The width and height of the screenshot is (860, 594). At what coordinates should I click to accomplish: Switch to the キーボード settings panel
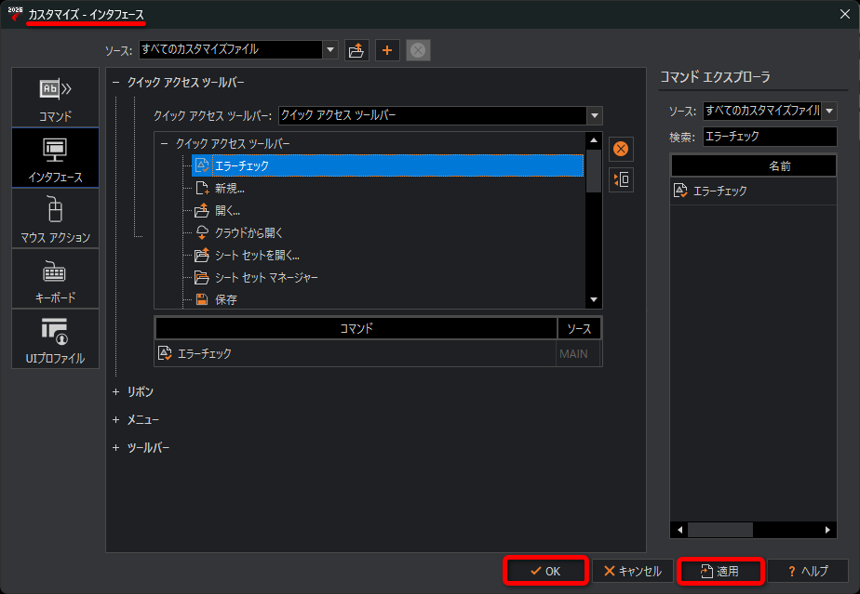[55, 279]
